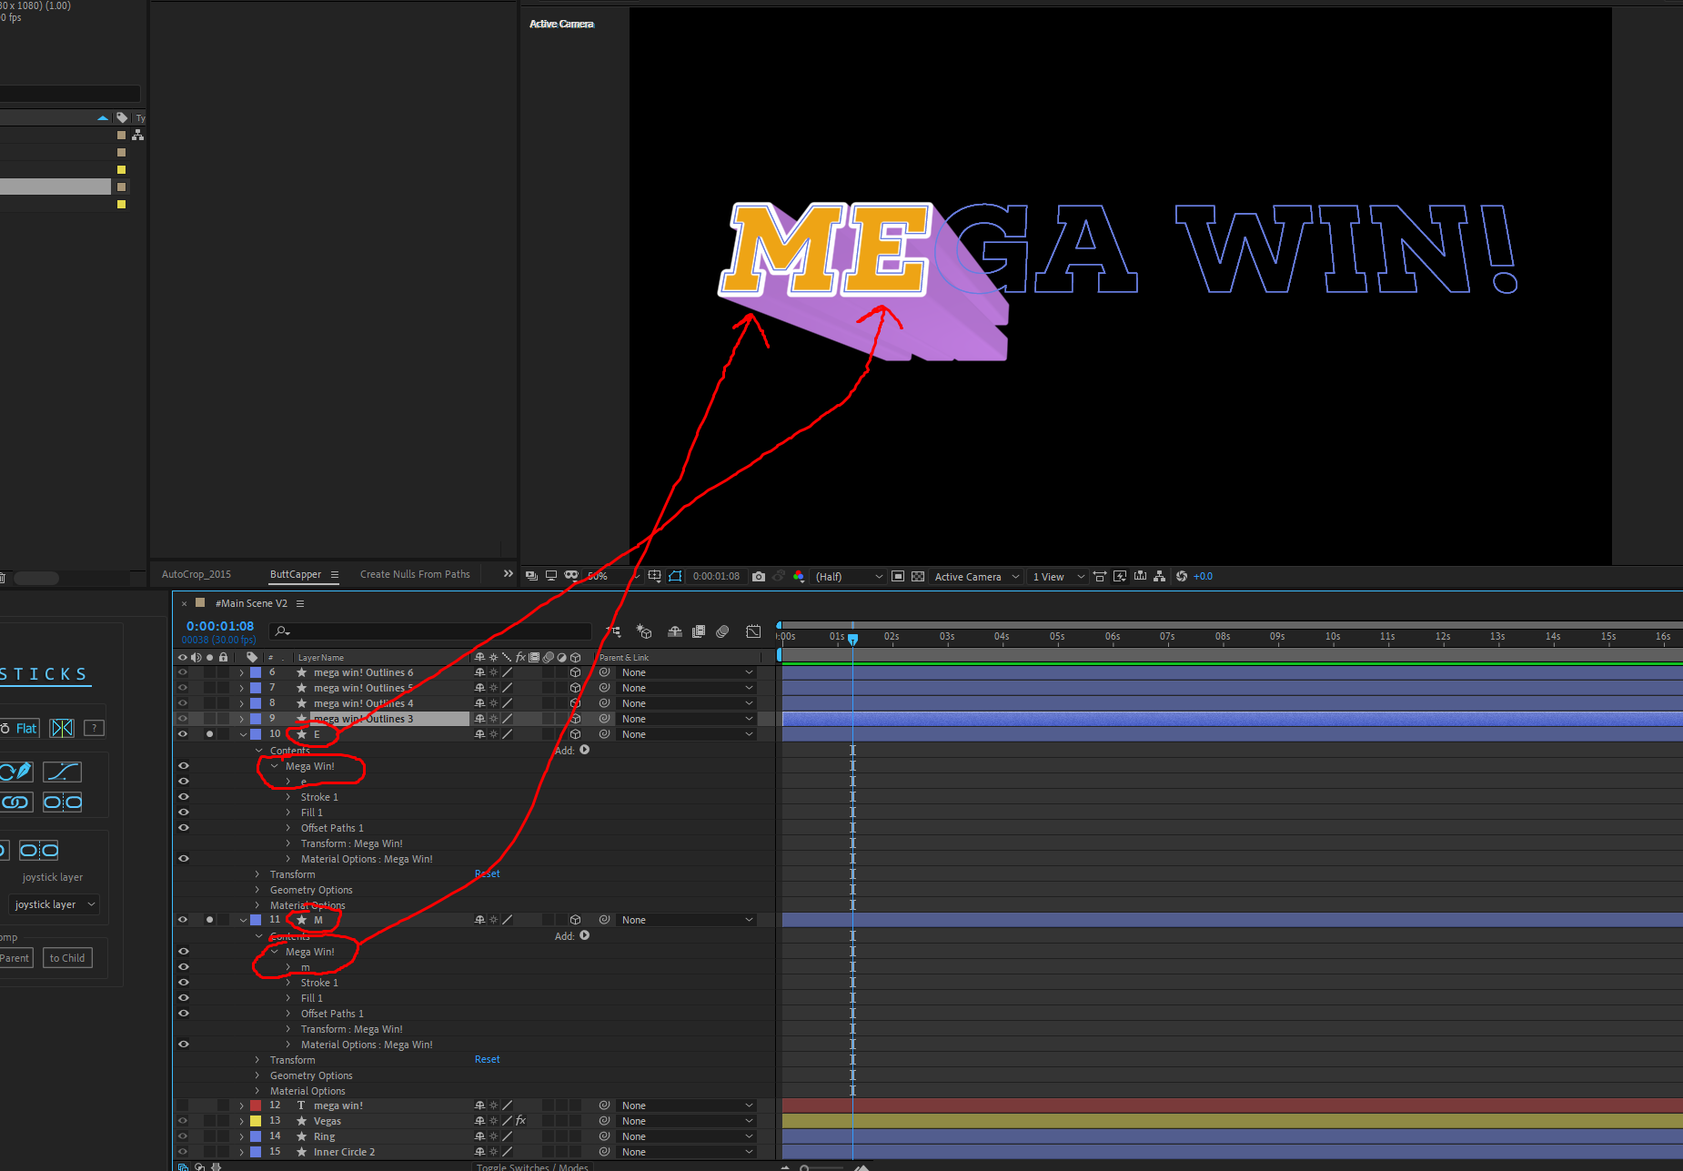This screenshot has width=1683, height=1171.
Task: Hide the Ring layer
Action: click(x=183, y=1136)
